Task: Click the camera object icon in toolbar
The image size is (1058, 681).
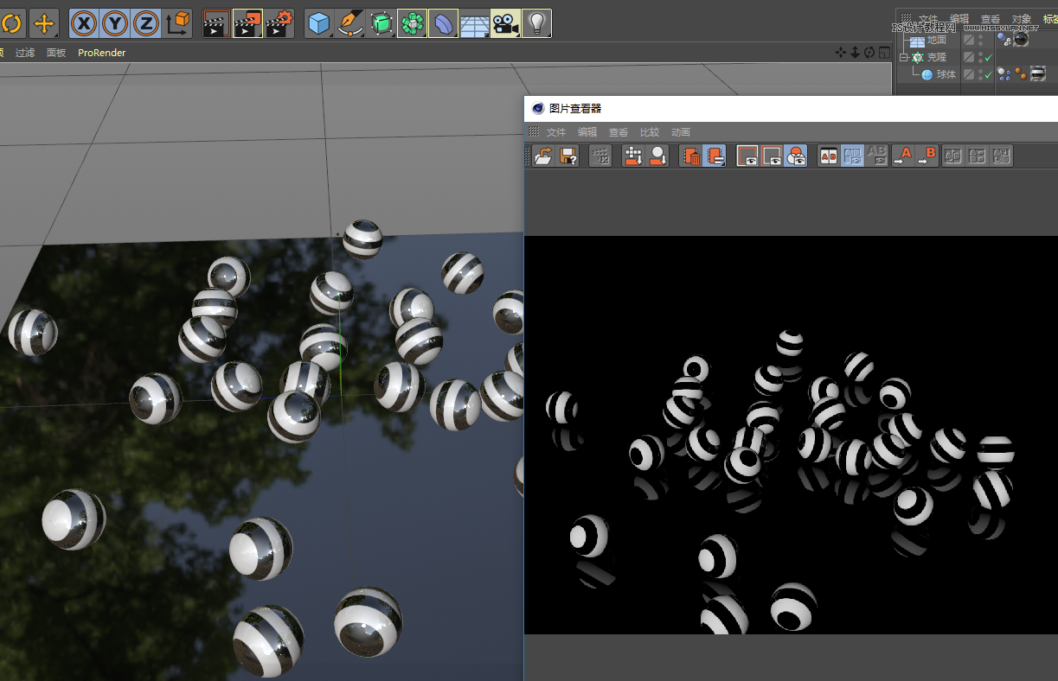Action: click(505, 23)
